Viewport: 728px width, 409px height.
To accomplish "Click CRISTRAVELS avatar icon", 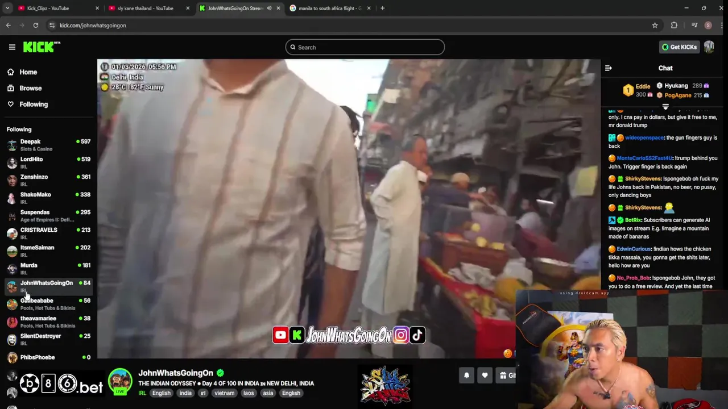I will (12, 233).
